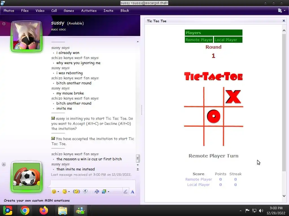Jump to bottom of chat with lower arrow
Screen dimensions: 289x216
click(x=138, y=169)
